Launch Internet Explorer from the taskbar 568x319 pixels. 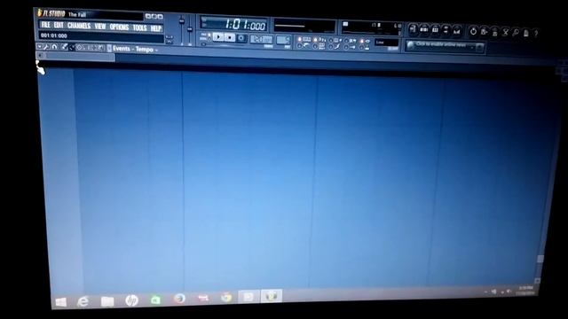pos(83,301)
